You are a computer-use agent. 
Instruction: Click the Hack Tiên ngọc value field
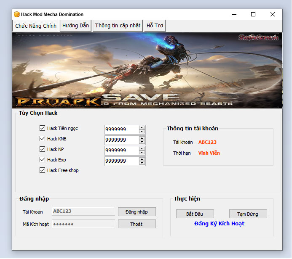pyautogui.click(x=122, y=129)
